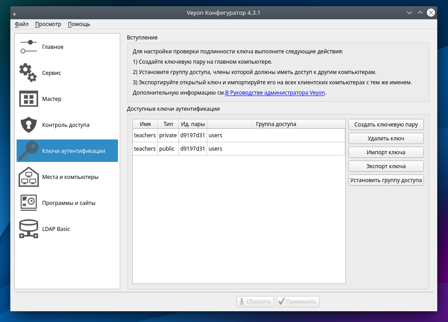Select the Мастер sidebar label

[52, 99]
